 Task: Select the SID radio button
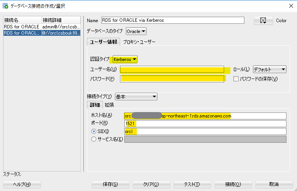pyautogui.click(x=94, y=131)
